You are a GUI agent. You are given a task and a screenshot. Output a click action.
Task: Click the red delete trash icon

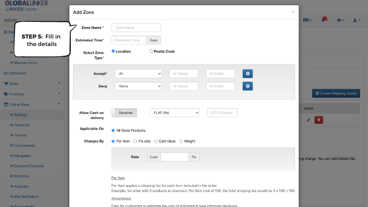319,120
